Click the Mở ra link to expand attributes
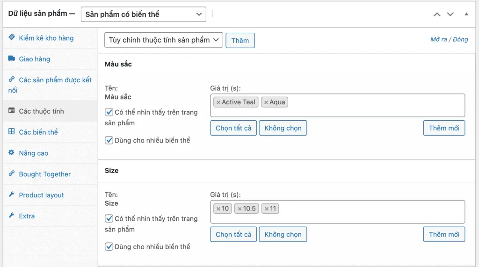This screenshot has height=267, width=479. pyautogui.click(x=438, y=39)
